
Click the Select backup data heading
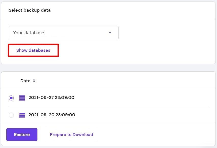(x=30, y=10)
